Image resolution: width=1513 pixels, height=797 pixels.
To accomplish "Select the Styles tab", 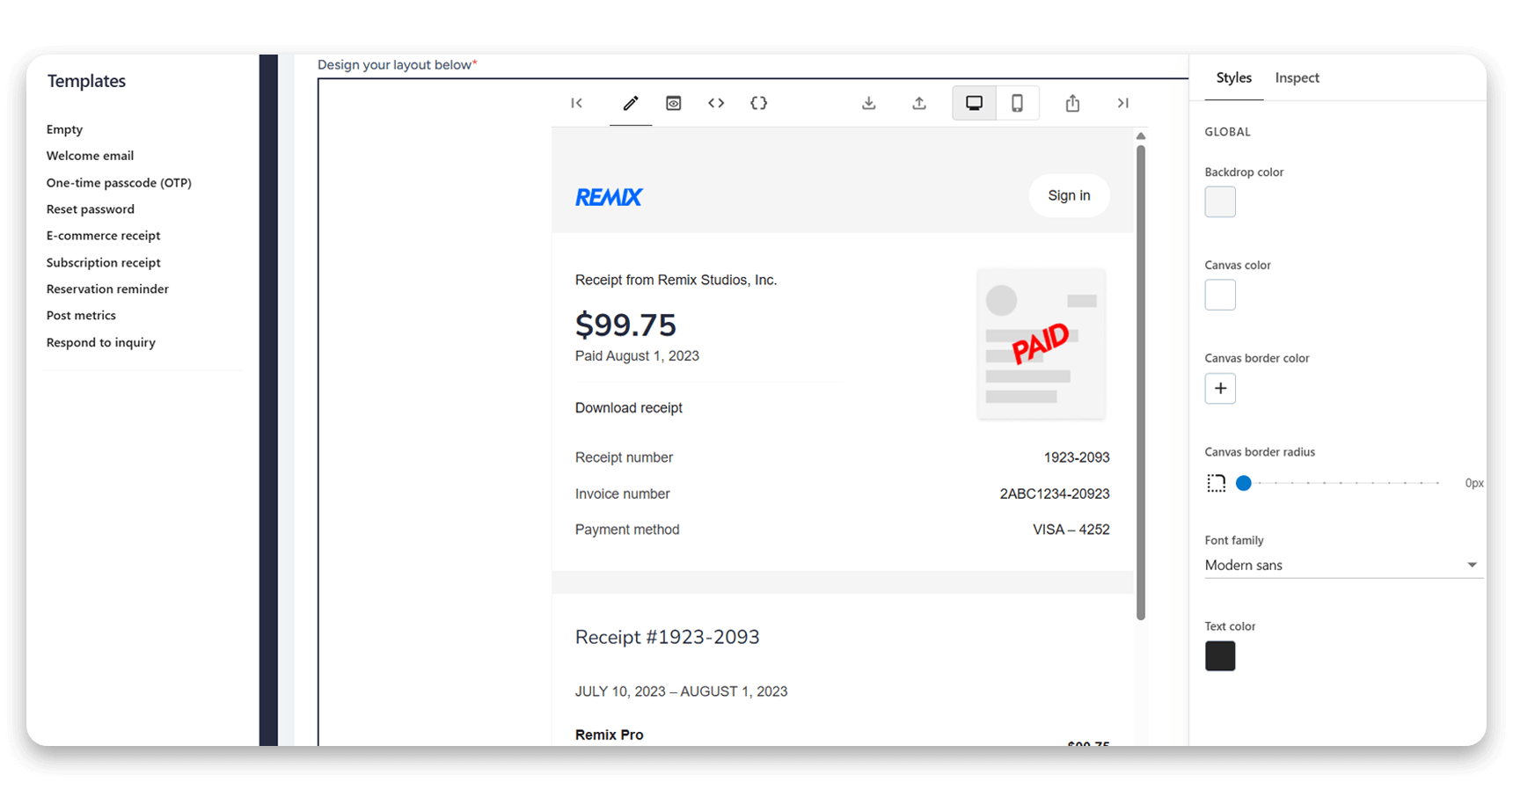I will click(x=1233, y=77).
